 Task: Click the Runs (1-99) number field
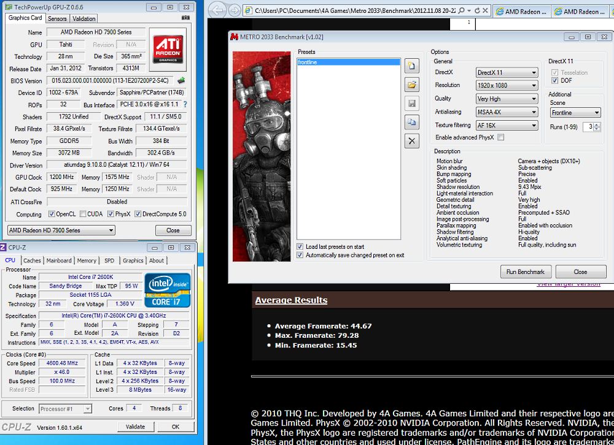tap(589, 127)
